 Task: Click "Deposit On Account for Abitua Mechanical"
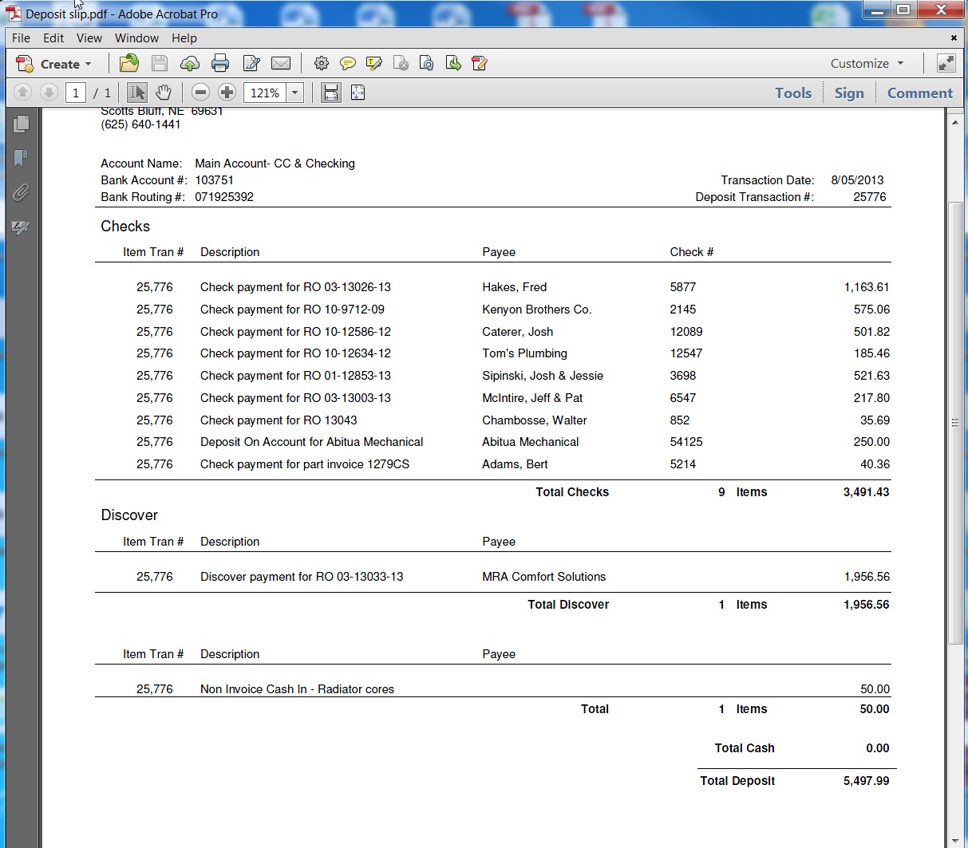311,442
